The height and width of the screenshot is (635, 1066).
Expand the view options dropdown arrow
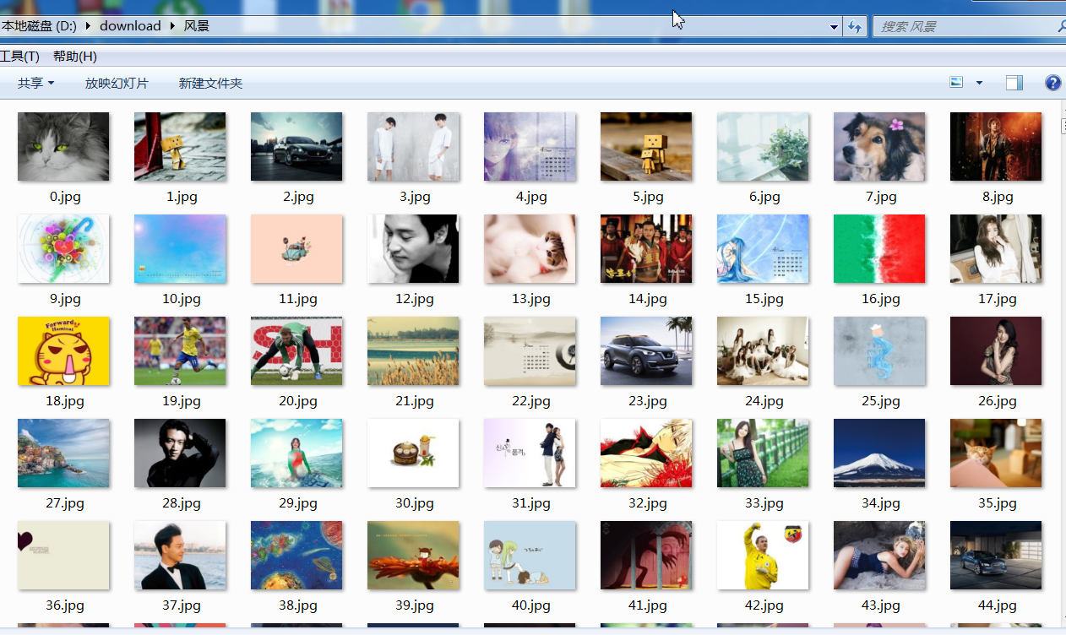(980, 83)
